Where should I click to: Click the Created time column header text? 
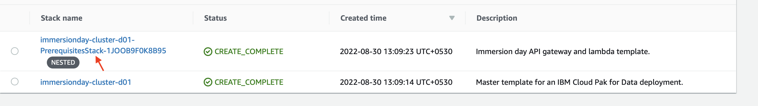363,18
